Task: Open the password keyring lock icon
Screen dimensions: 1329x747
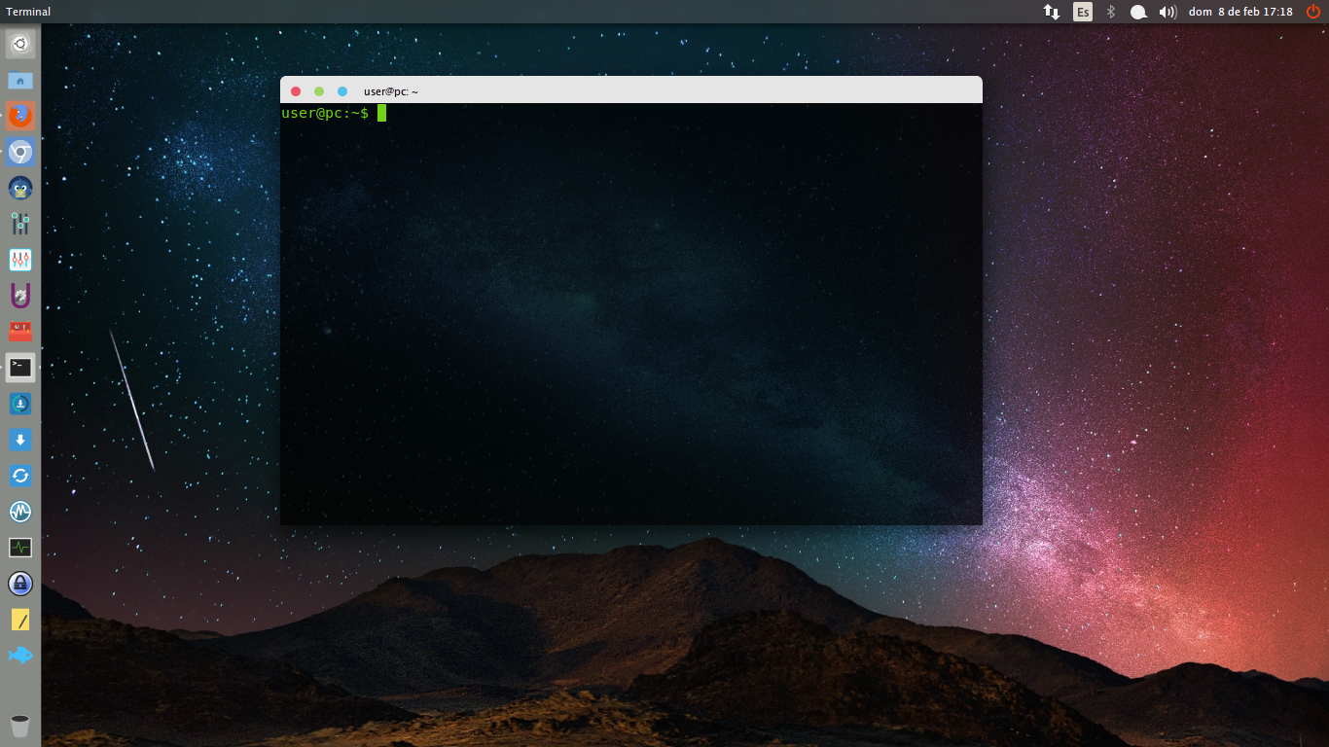Action: [20, 584]
